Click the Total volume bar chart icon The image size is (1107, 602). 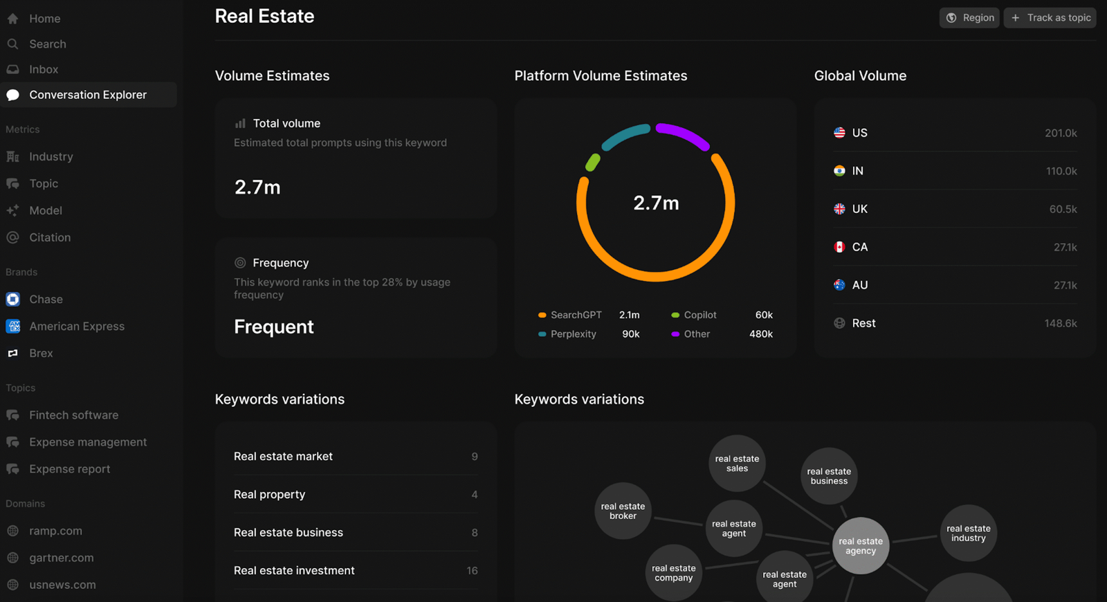click(x=240, y=123)
